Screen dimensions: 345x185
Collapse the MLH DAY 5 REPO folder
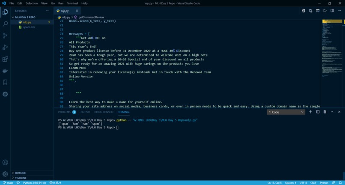pos(32,17)
